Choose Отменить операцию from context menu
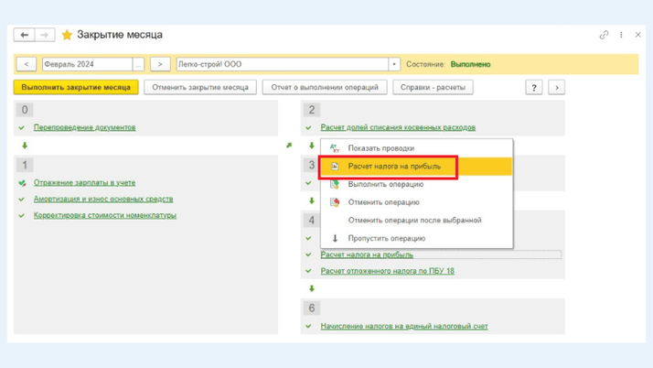This screenshot has height=368, width=653. pyautogui.click(x=383, y=202)
